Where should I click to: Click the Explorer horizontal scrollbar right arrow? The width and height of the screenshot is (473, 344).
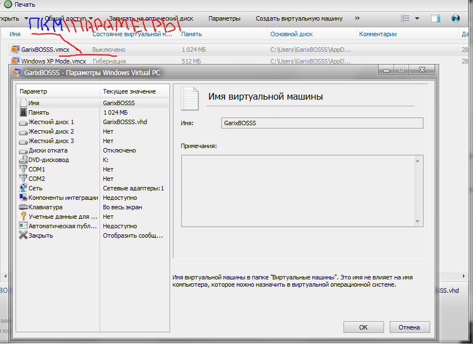point(464,276)
